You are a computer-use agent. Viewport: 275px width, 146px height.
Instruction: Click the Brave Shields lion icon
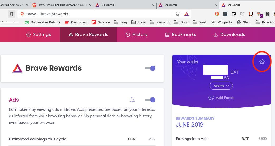coord(178,14)
